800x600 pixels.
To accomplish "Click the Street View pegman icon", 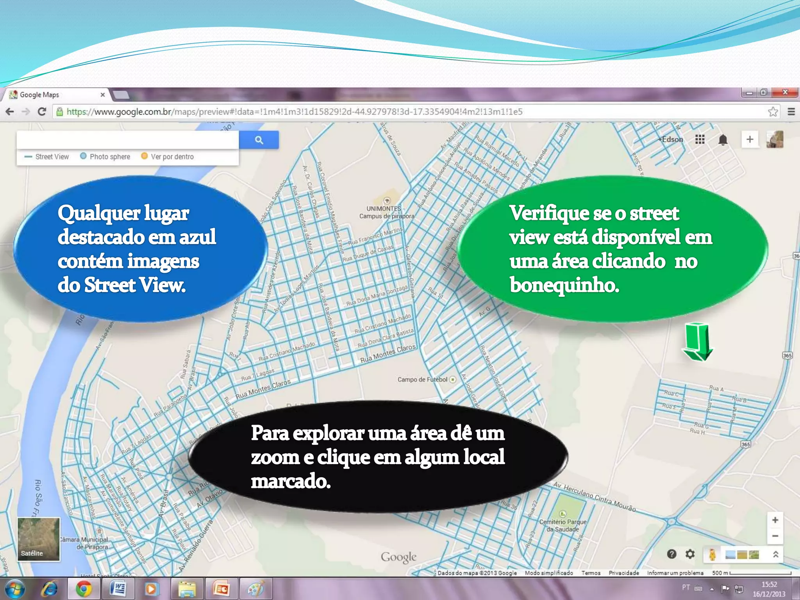I will (x=712, y=554).
